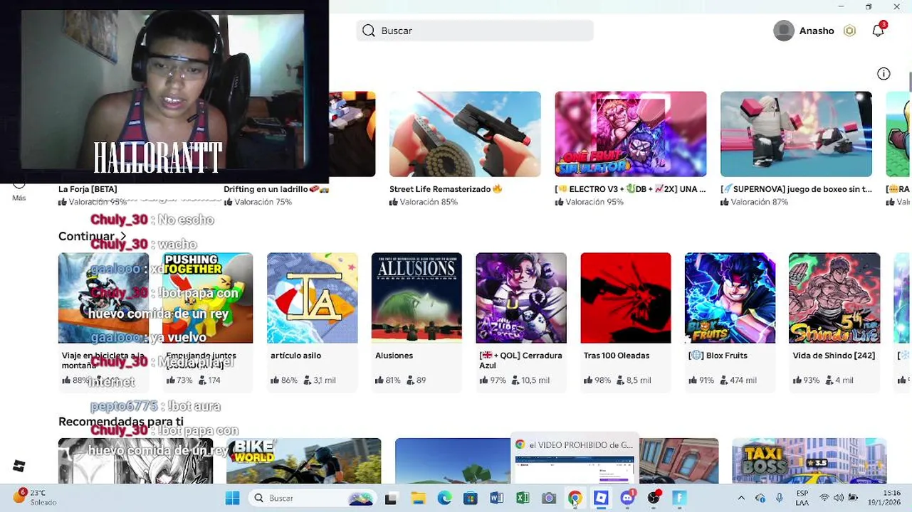Open Camera app from taskbar

point(548,498)
